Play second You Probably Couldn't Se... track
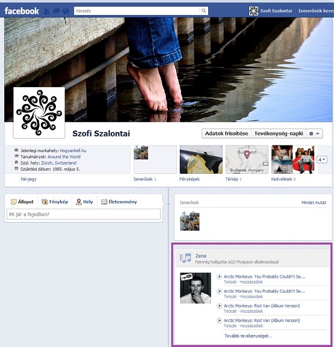The image size is (334, 347). (x=219, y=291)
